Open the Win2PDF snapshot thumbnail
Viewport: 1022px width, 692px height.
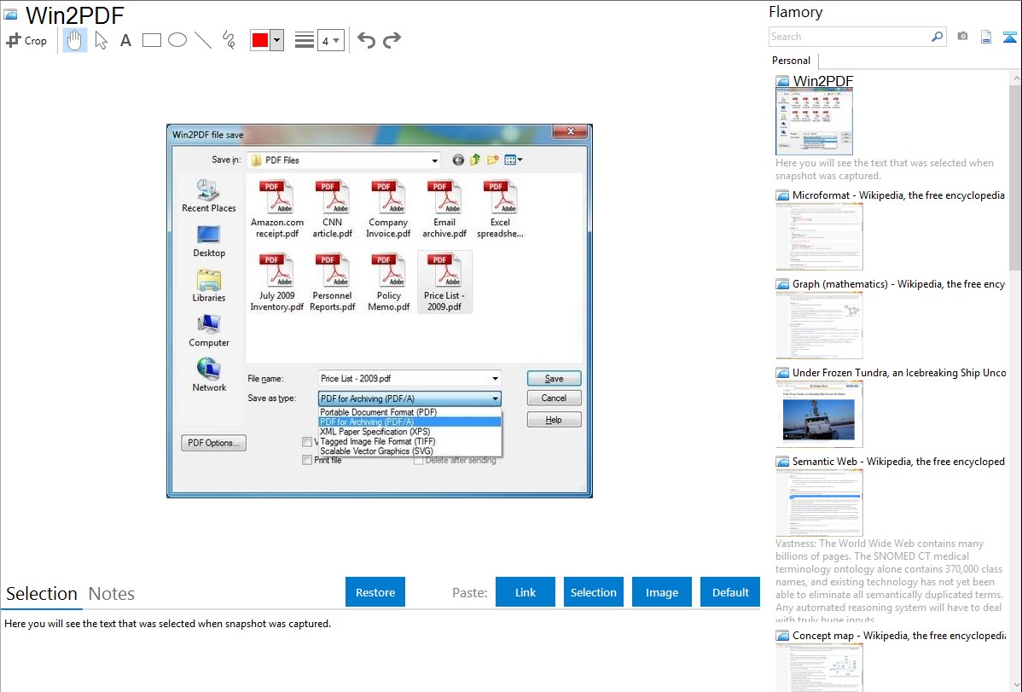(814, 122)
